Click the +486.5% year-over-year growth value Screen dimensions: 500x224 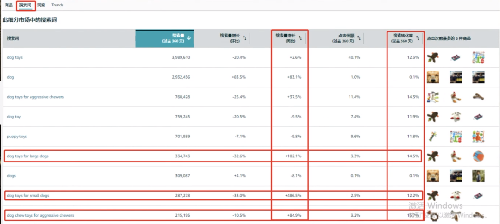click(x=294, y=195)
